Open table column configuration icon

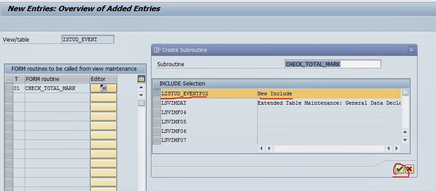pyautogui.click(x=141, y=79)
